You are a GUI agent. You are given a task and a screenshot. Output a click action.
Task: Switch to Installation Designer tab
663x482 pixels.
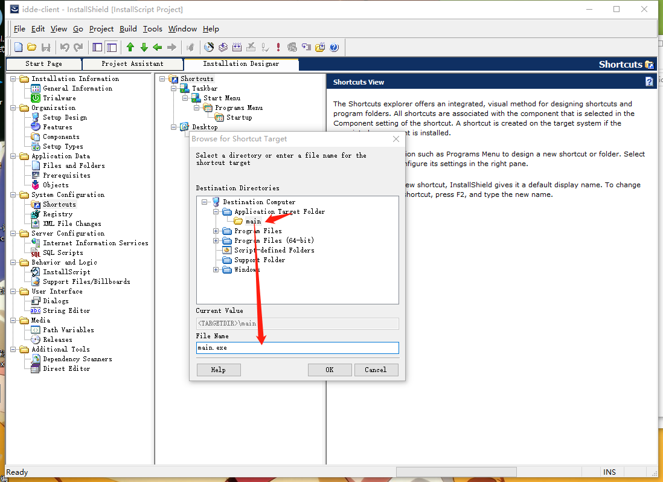click(x=241, y=64)
